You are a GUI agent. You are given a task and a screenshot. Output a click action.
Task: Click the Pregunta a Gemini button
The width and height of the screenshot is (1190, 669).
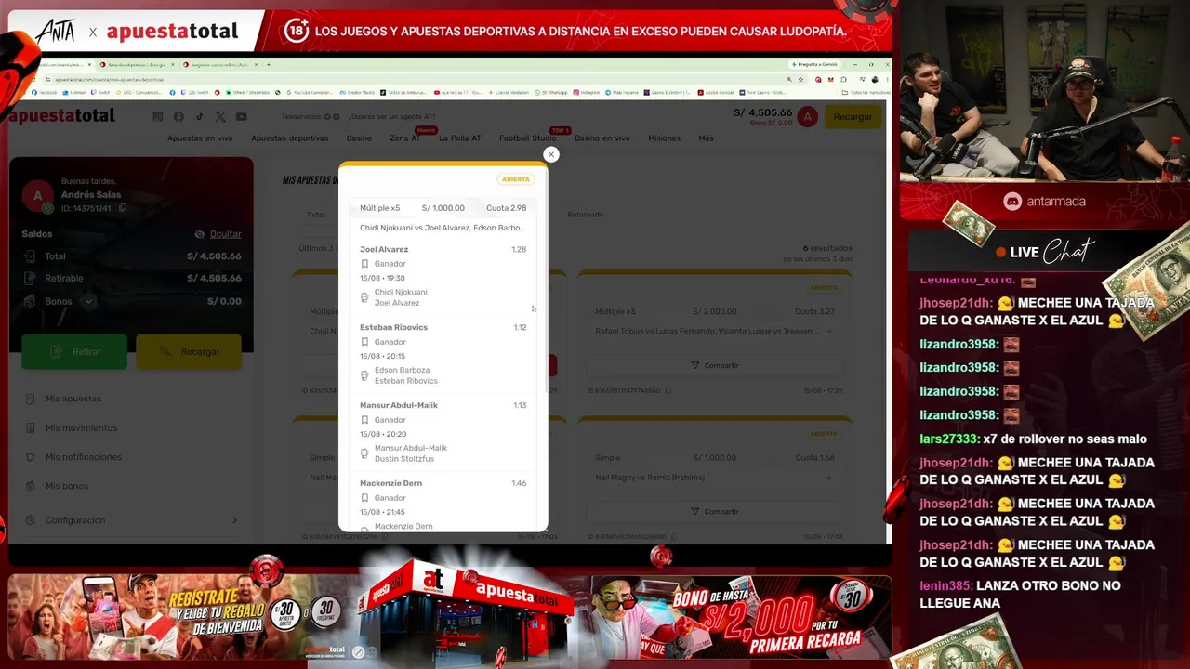pos(813,65)
